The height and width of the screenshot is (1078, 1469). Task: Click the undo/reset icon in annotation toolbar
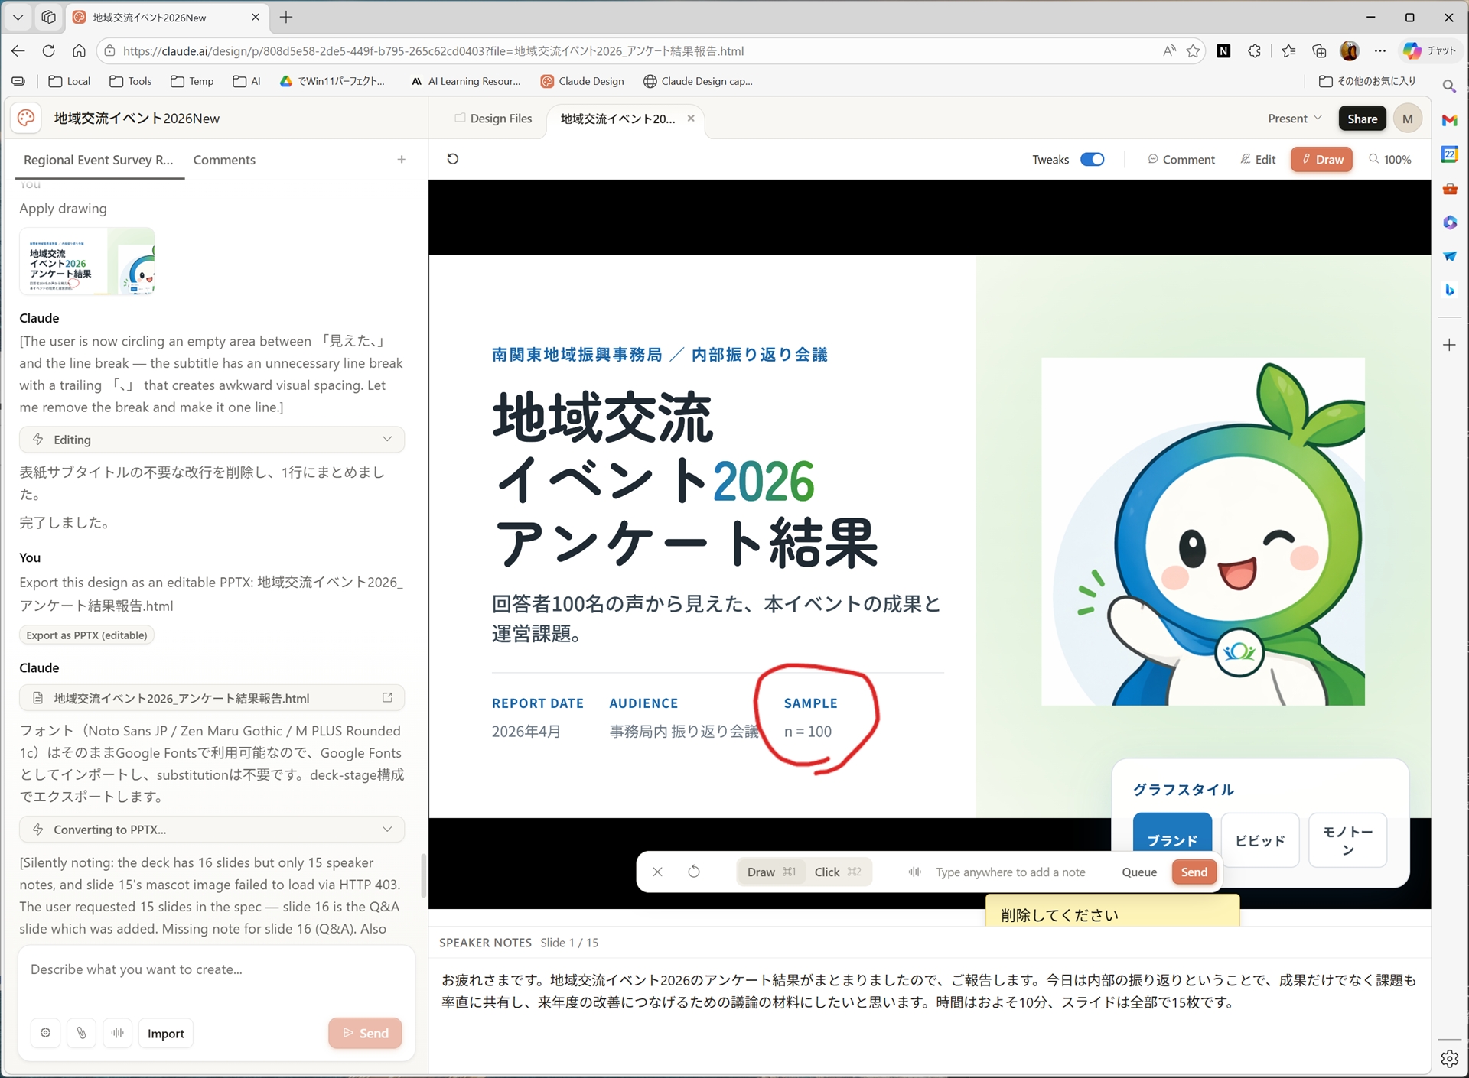[x=695, y=872]
